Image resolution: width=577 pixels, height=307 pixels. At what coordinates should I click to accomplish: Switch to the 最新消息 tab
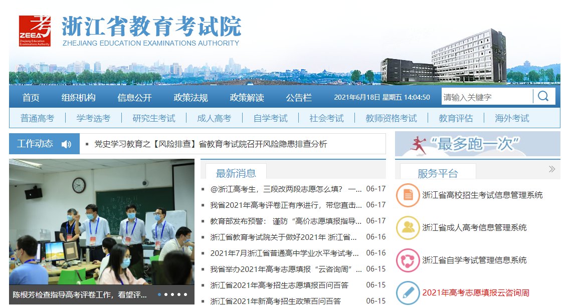pyautogui.click(x=236, y=173)
